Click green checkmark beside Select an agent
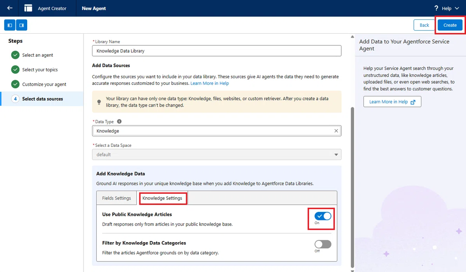Viewport: 466px width, 272px height. click(15, 55)
